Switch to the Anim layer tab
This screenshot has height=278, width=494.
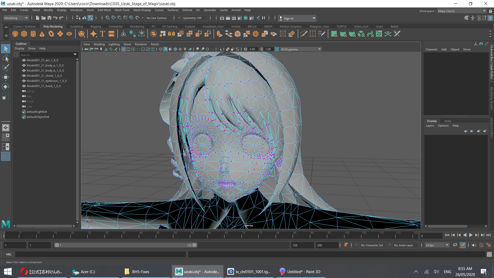[447, 121]
